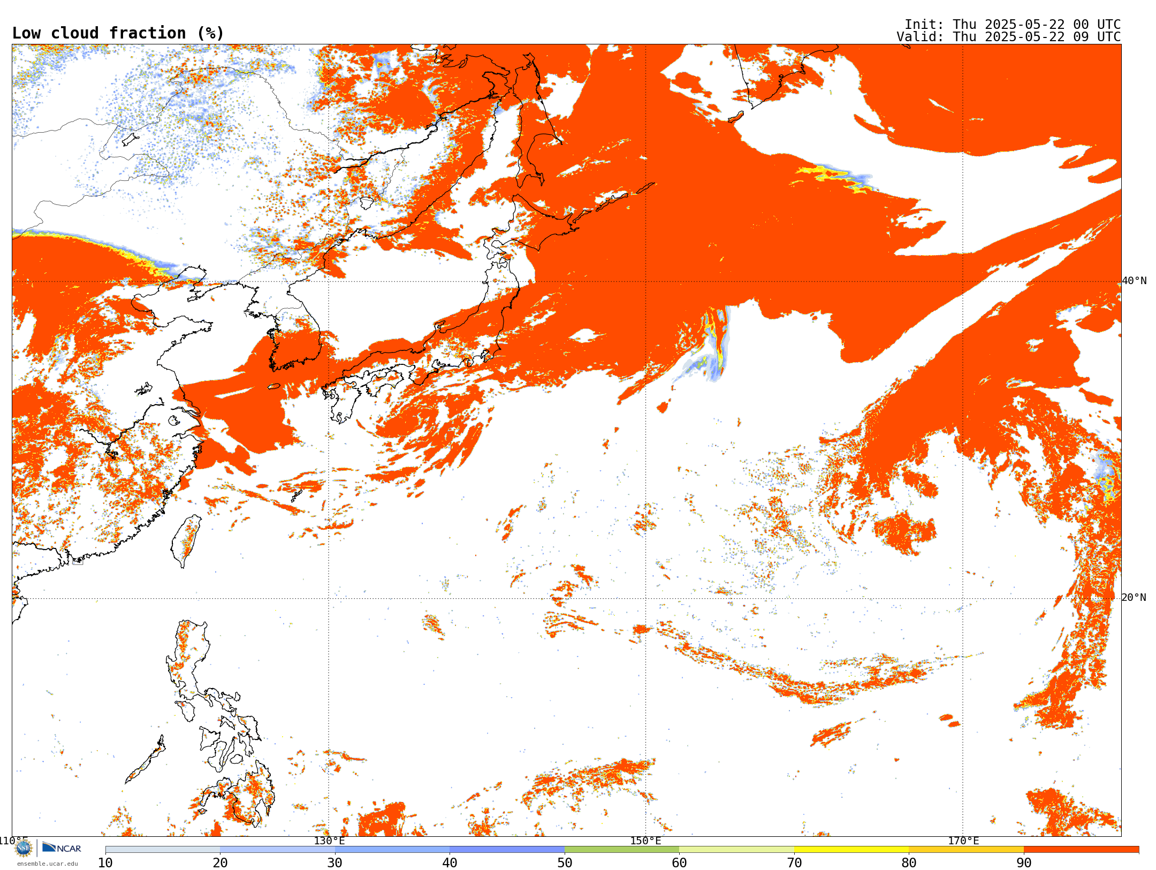Pick the 20-30 light blue colorbar segment
Image resolution: width=1156 pixels, height=870 pixels.
tap(277, 850)
